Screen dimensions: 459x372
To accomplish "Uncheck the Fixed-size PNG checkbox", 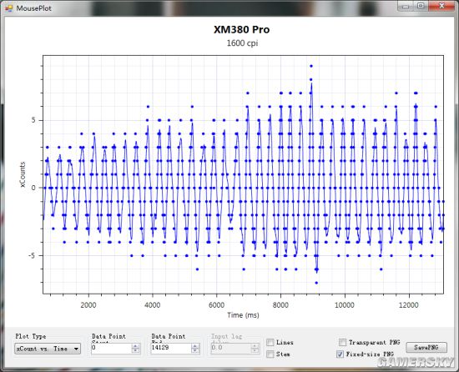I will coord(340,354).
